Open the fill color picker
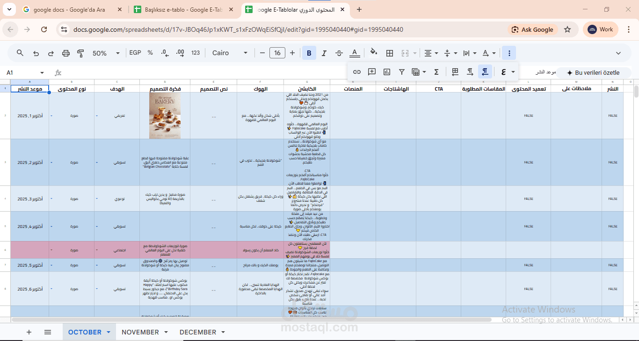The width and height of the screenshot is (639, 341). coord(374,53)
